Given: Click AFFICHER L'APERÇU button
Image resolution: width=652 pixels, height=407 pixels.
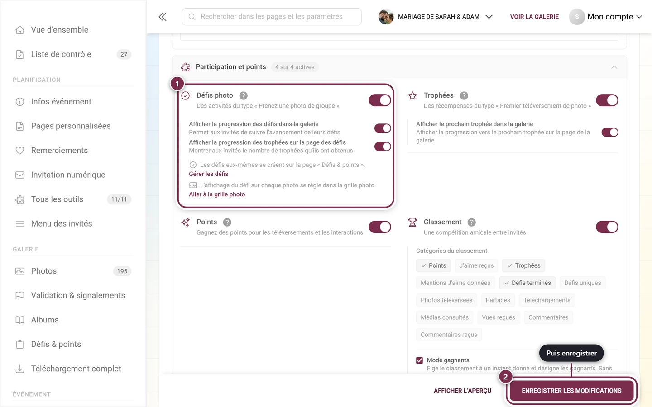Looking at the screenshot, I should pyautogui.click(x=462, y=391).
